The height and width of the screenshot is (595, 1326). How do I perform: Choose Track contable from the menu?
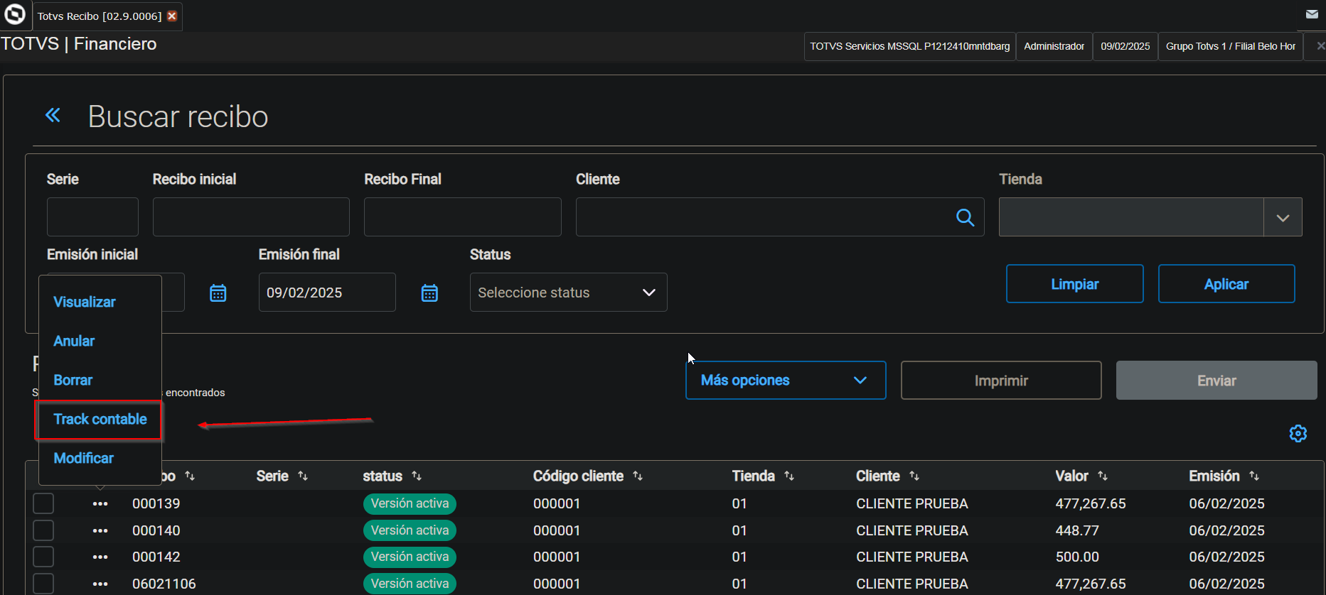tap(100, 419)
